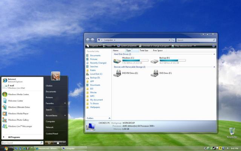The height and width of the screenshot is (151, 241).
Task: Open Local Disk (C) favorite link
Action: [x=94, y=74]
